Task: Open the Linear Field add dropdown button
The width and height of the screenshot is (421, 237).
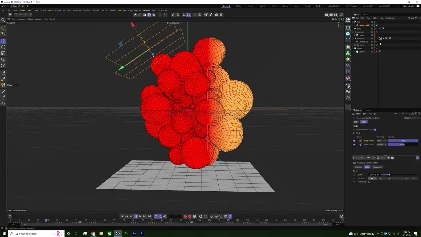Action: pyautogui.click(x=360, y=158)
